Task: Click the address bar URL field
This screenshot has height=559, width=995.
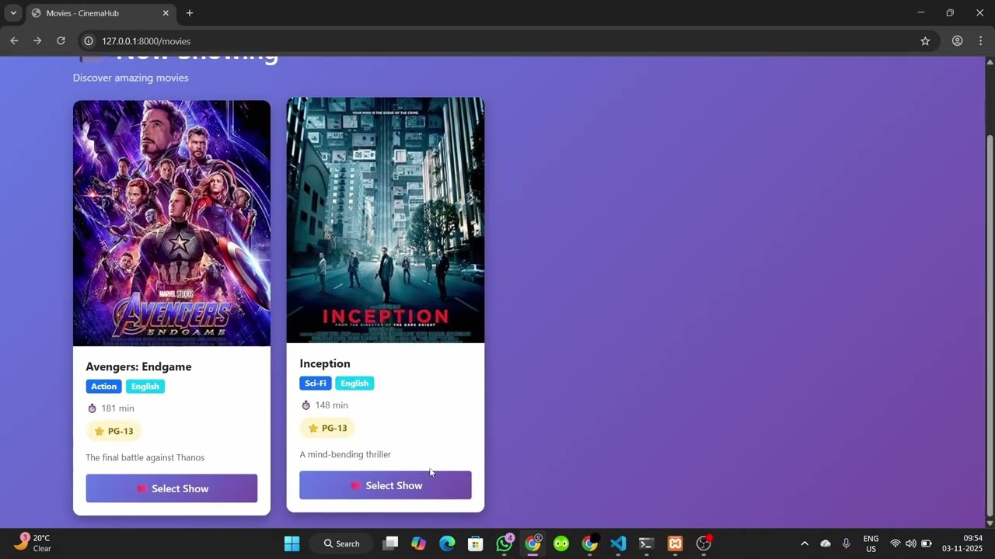Action: [x=497, y=41]
